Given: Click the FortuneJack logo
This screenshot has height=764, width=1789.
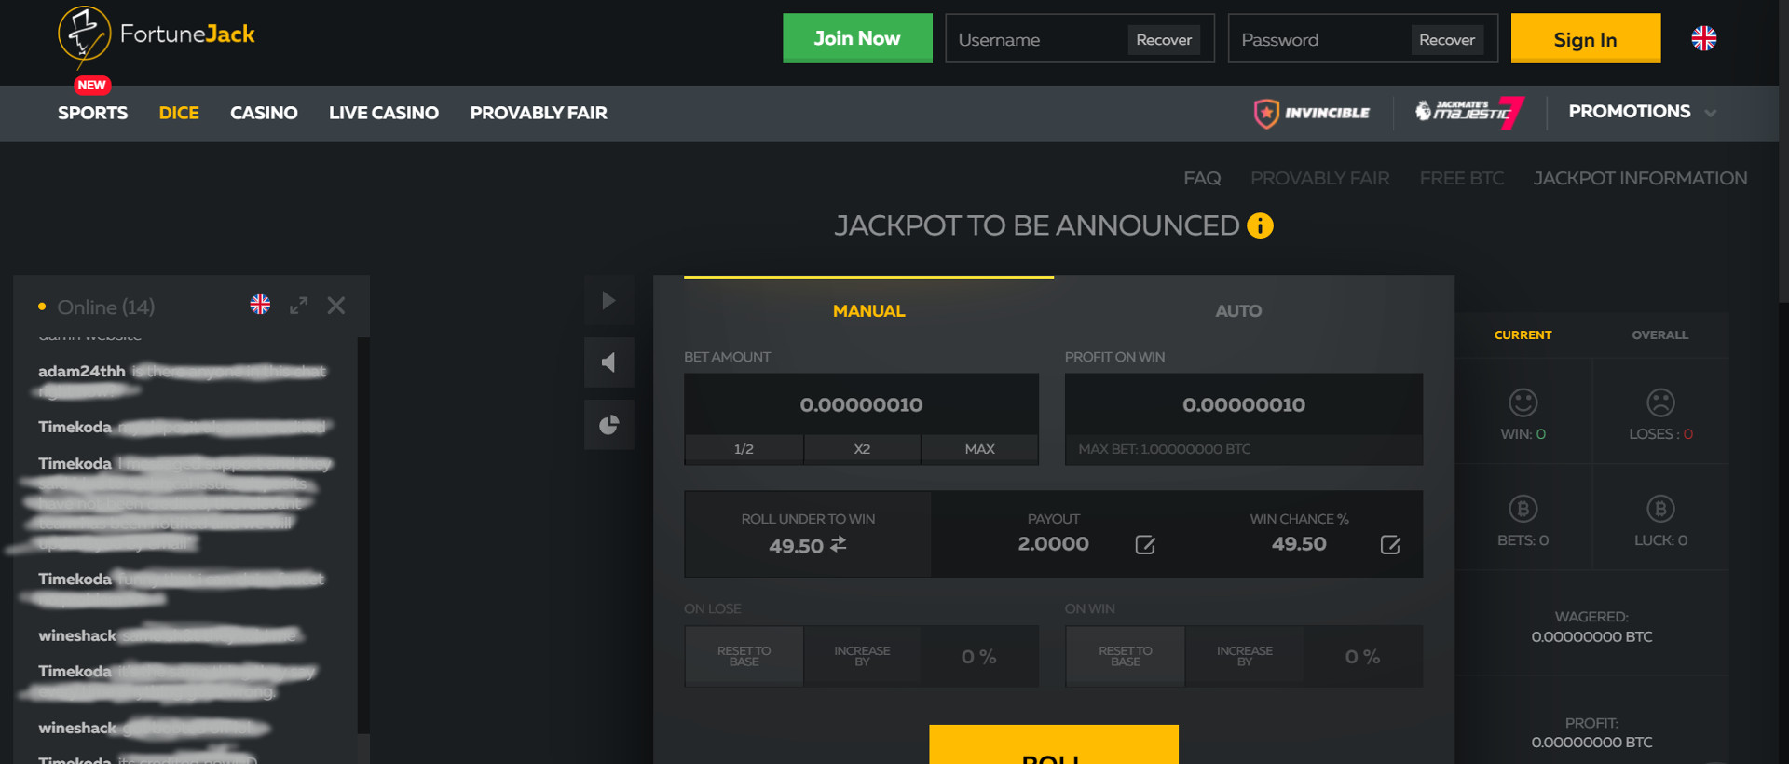Looking at the screenshot, I should point(157,35).
